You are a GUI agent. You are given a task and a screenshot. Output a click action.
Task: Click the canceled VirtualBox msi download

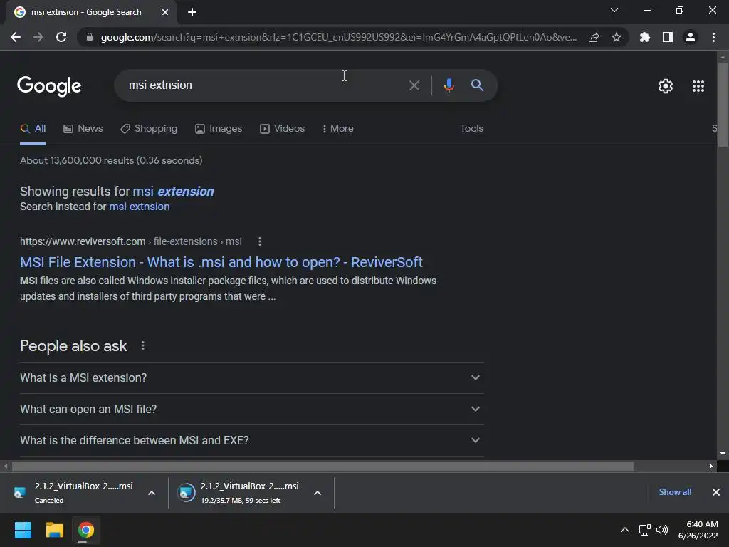[73, 493]
